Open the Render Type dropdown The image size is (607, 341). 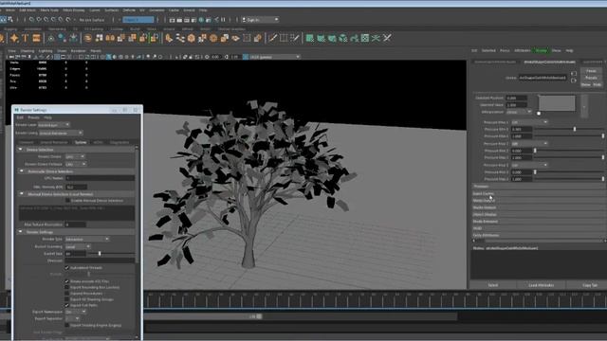point(87,240)
